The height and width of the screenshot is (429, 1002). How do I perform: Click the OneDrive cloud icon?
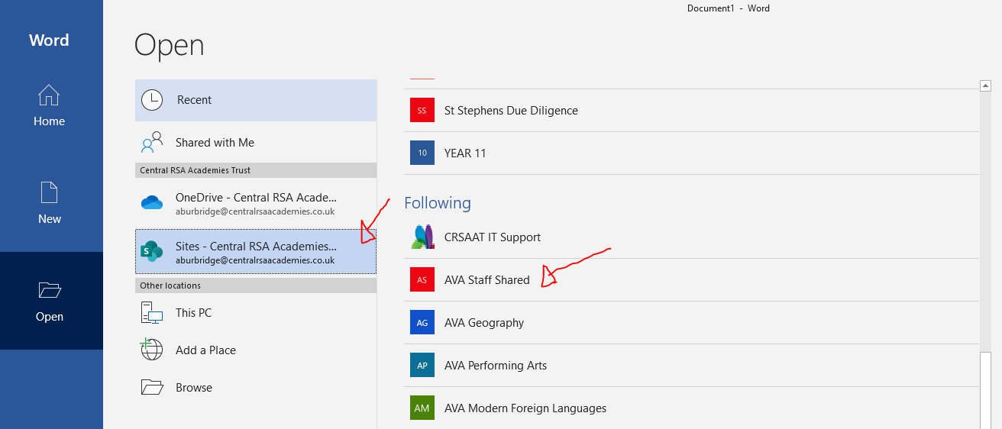click(x=152, y=202)
